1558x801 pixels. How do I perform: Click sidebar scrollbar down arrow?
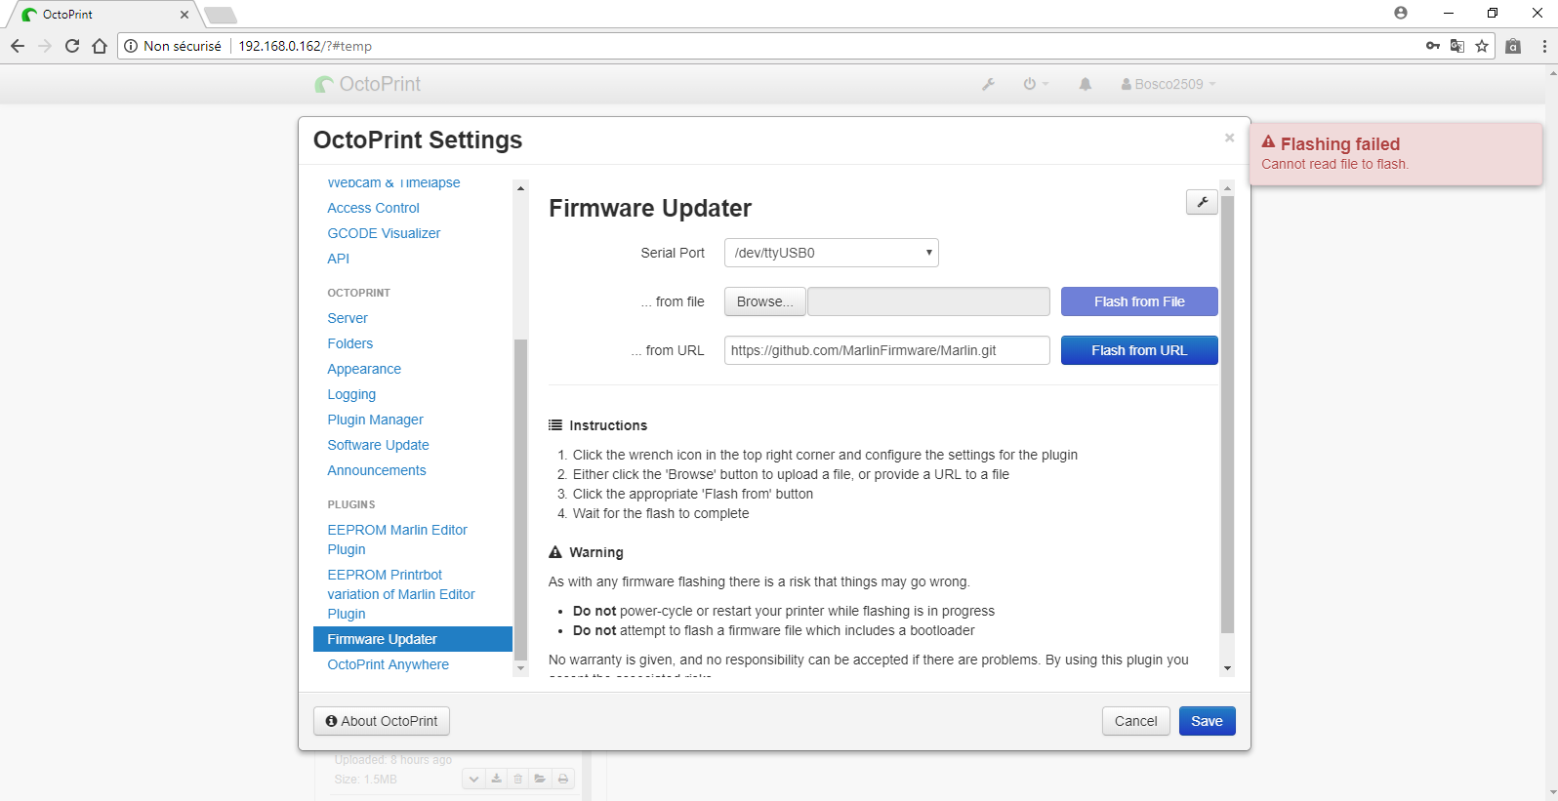(520, 668)
